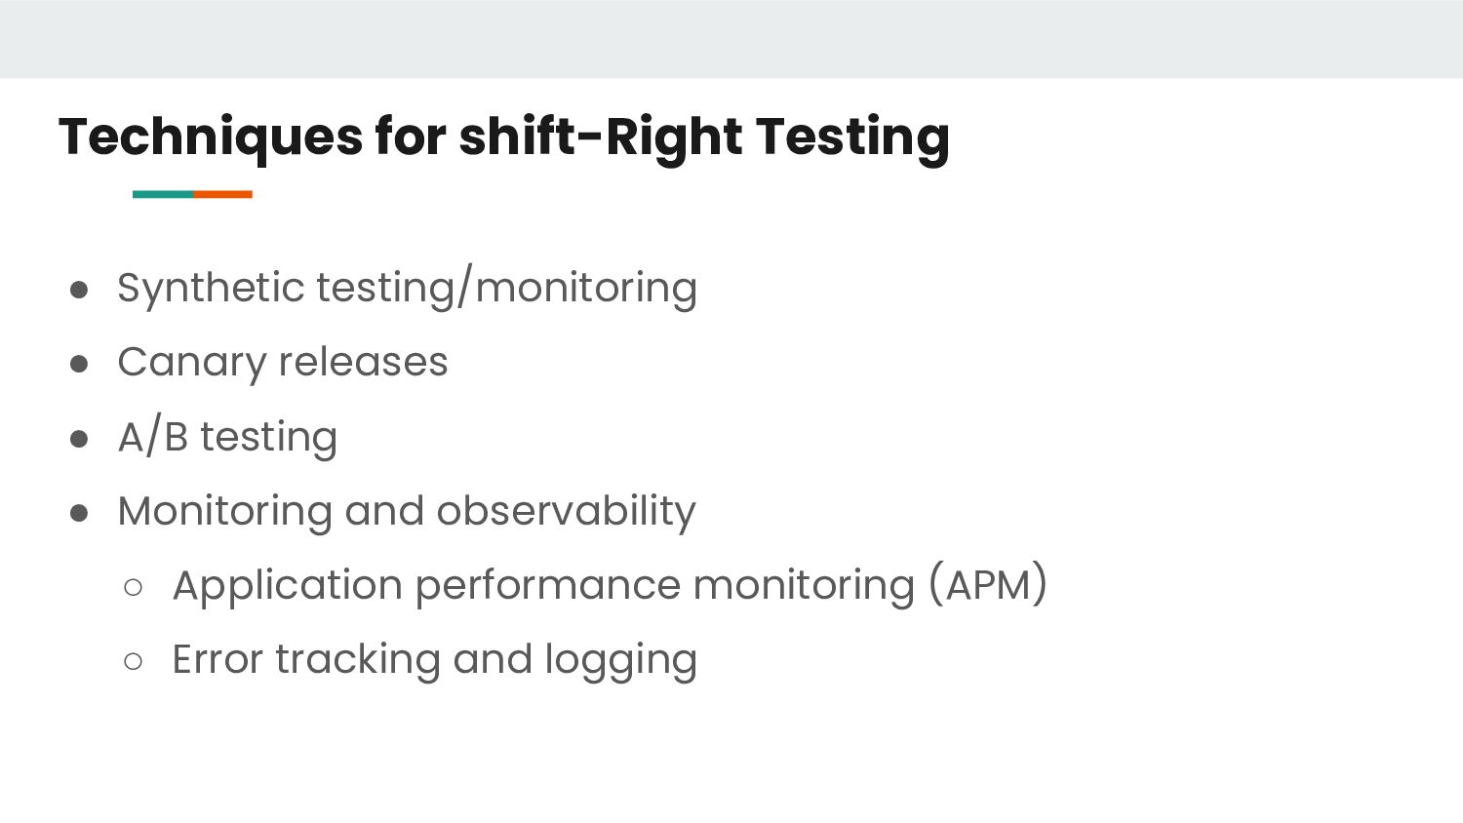1463x823 pixels.
Task: Click the bullet dot before "A/B testing"
Action: point(80,439)
